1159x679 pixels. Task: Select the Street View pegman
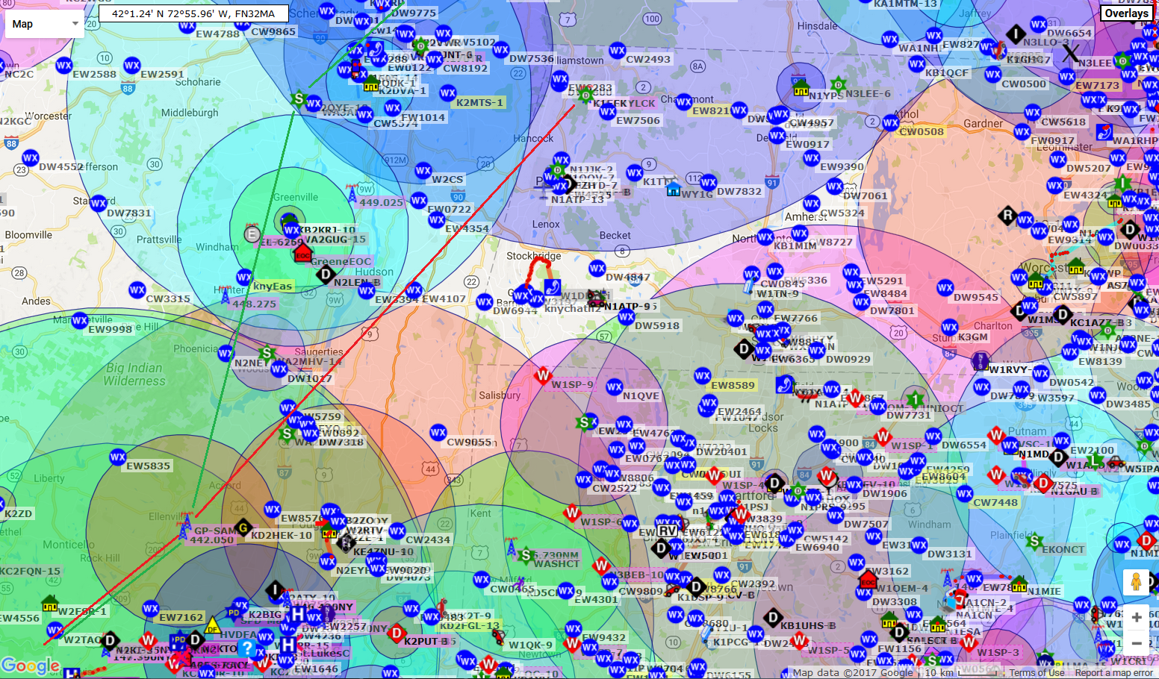click(x=1136, y=582)
